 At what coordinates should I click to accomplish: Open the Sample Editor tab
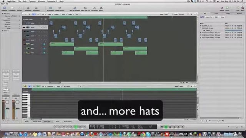tap(37, 122)
